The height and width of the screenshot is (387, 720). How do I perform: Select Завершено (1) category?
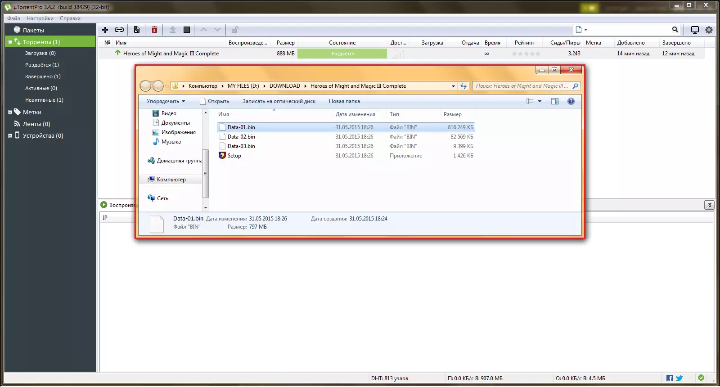(x=43, y=76)
